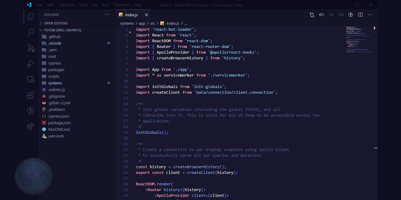Image resolution: width=401 pixels, height=200 pixels.
Task: Open the Extensions view
Action: tap(30, 95)
